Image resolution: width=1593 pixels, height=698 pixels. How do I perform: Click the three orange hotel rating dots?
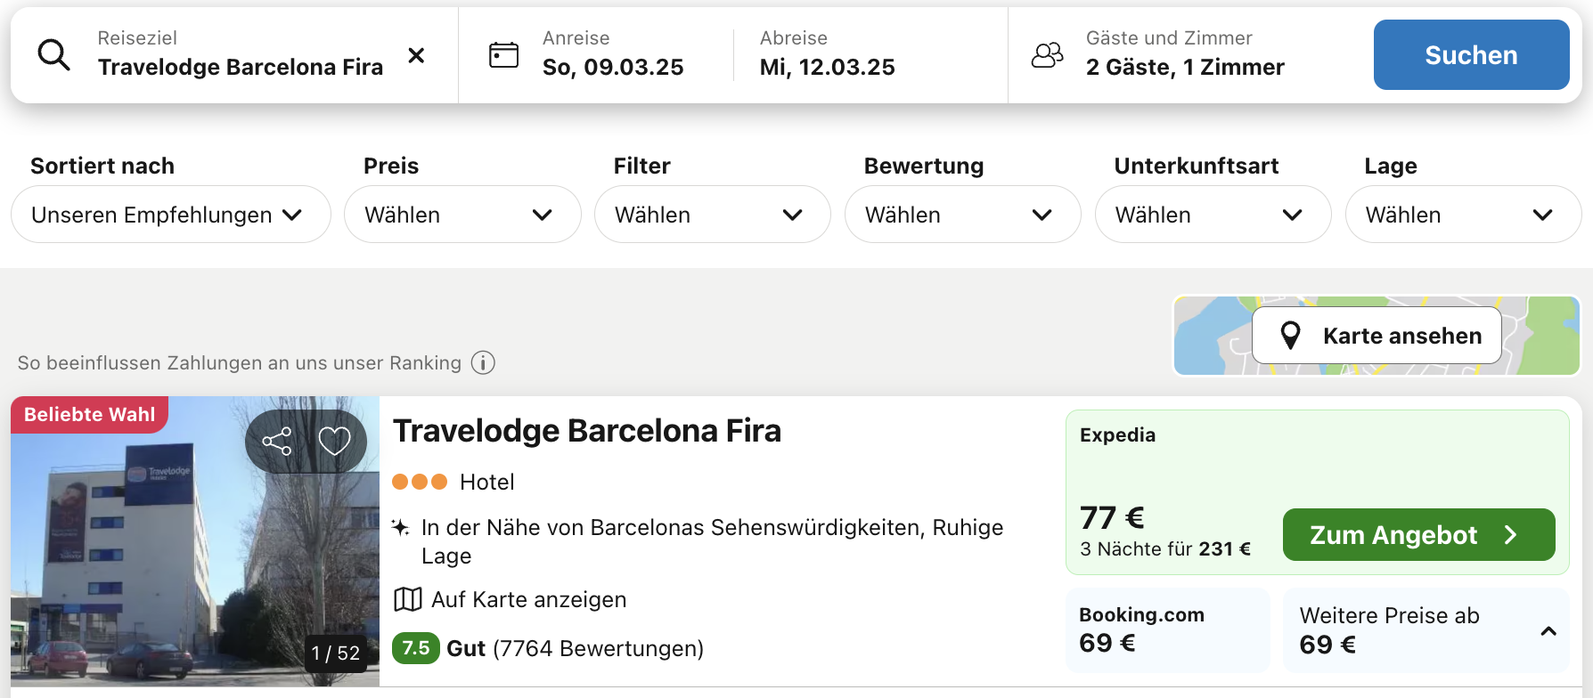click(420, 482)
